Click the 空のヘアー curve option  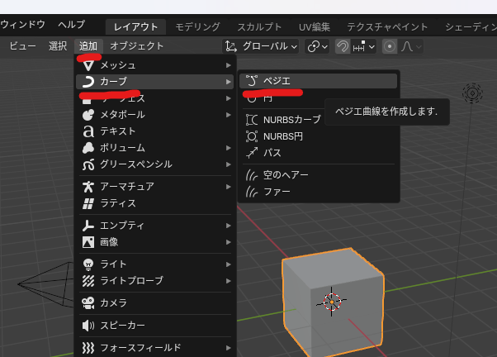click(285, 175)
